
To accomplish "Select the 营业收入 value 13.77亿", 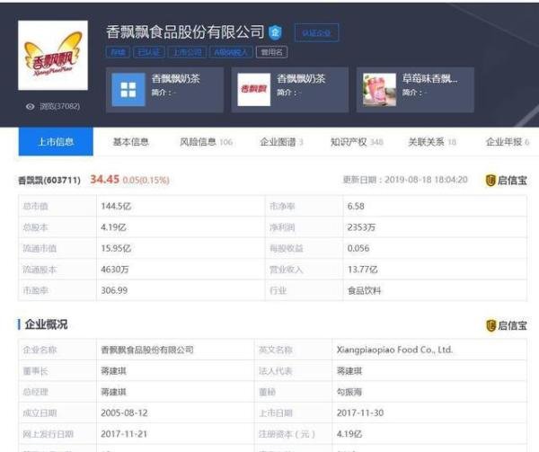I will point(362,270).
